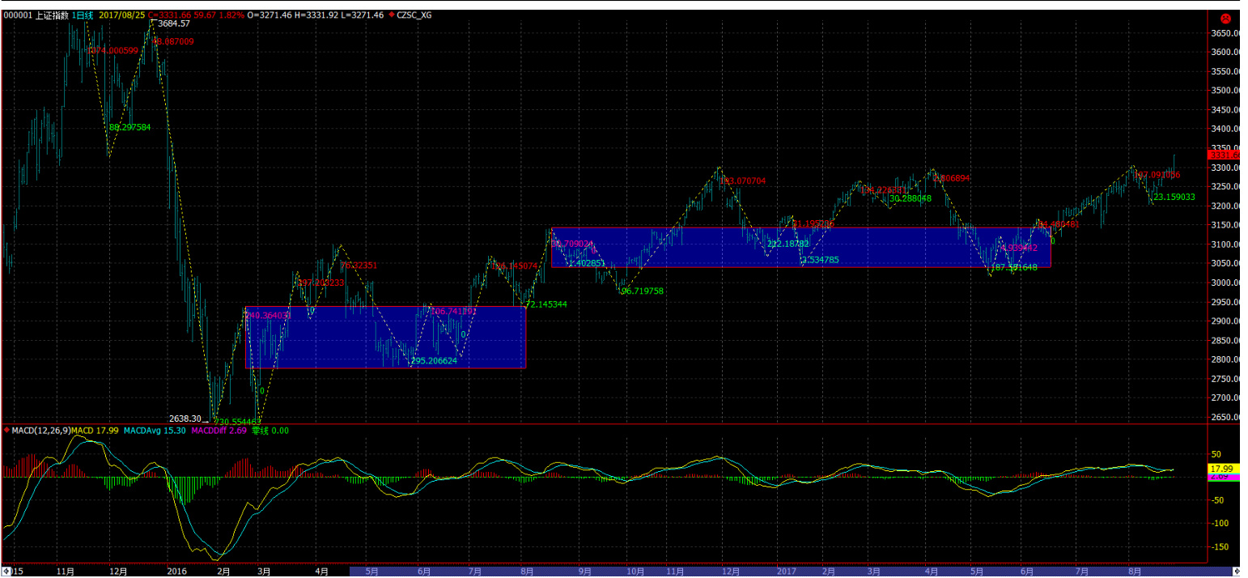
Task: Click the green 零线 0.00 legend label
Action: [x=270, y=430]
